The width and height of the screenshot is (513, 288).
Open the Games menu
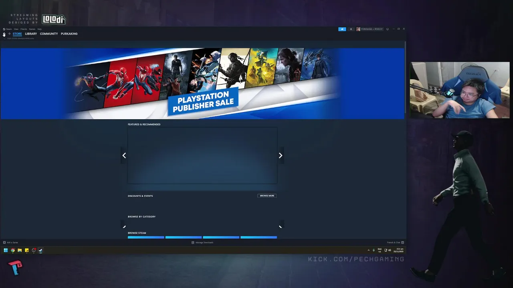click(x=32, y=29)
